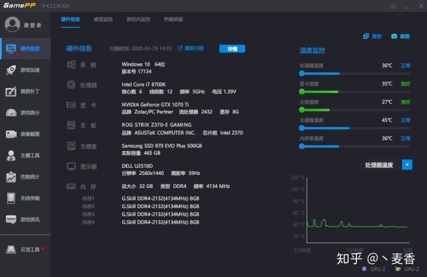Click 请登录 login text
The height and width of the screenshot is (277, 427).
coord(33,26)
